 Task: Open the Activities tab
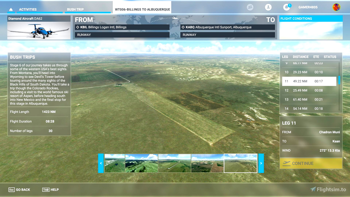coord(28,10)
